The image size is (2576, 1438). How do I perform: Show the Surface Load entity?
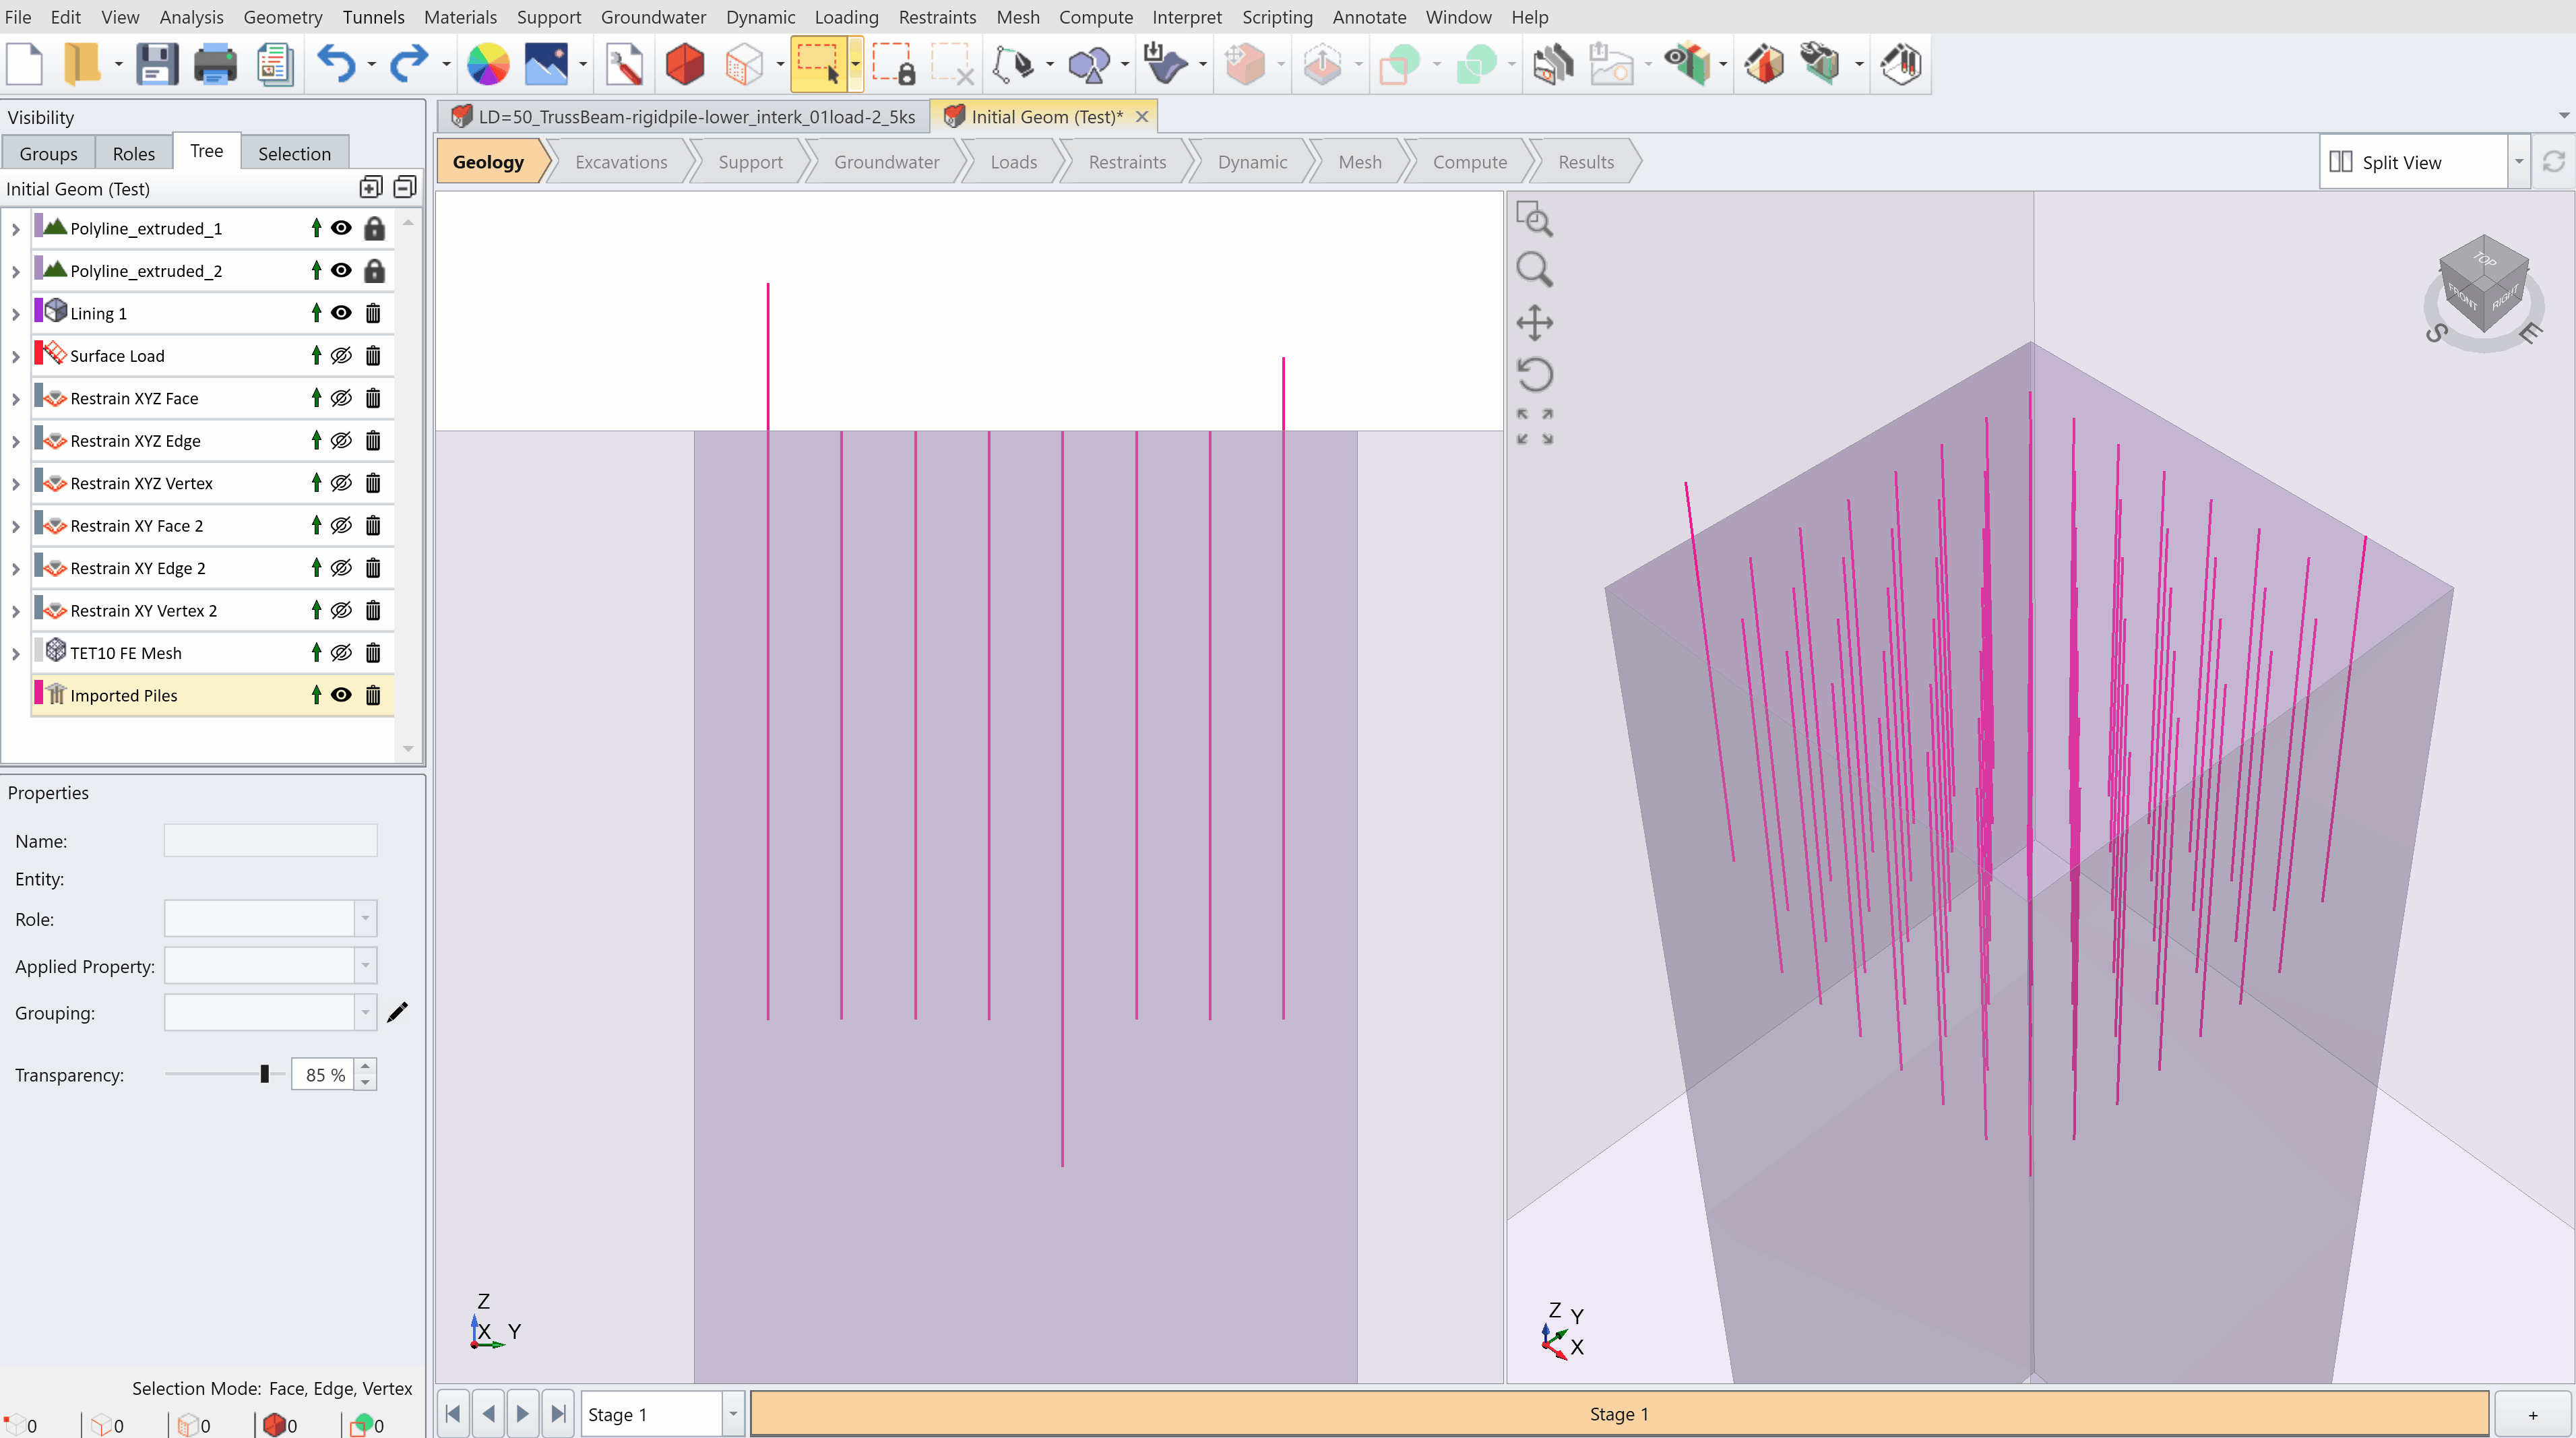[x=341, y=355]
